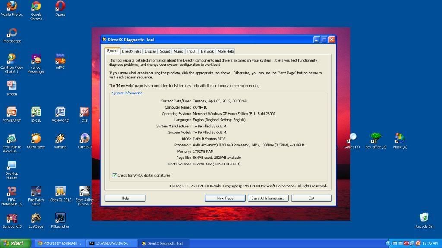Viewport: 442px width, 248px height.
Task: Click the taskbar clock showing 12:35 AM
Action: click(430, 243)
